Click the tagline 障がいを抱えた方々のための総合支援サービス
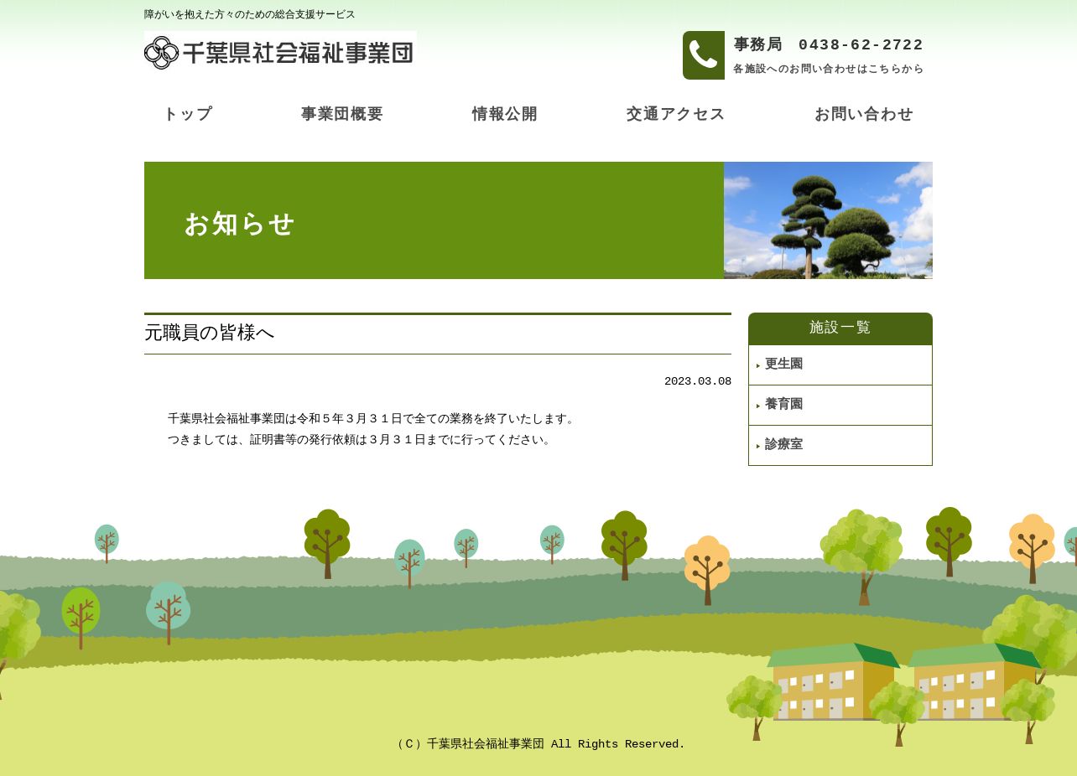The width and height of the screenshot is (1077, 776). pos(250,14)
